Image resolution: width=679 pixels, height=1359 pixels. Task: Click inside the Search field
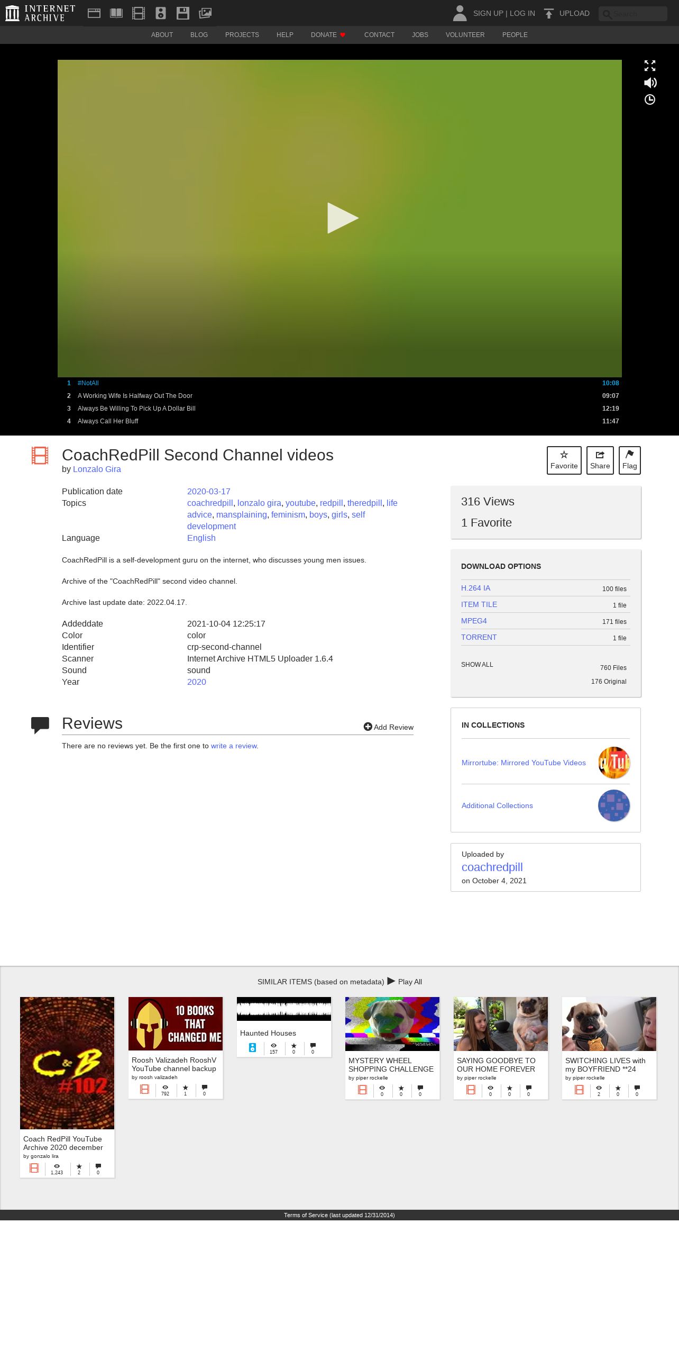[633, 14]
